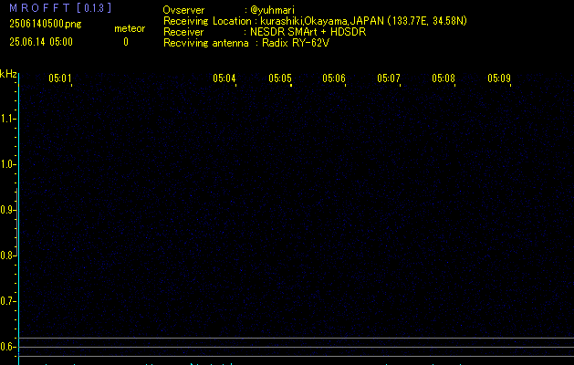Viewport: 574px width, 365px height.
Task: Click the date stamp 25.06.14 05:00
Action: click(41, 42)
